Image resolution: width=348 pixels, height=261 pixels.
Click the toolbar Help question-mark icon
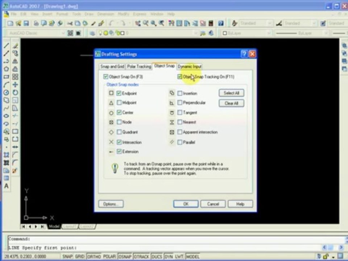[x=221, y=23]
